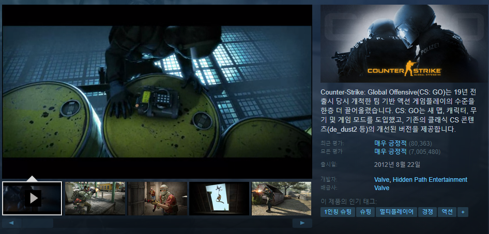
Task: Expand more tags with plus button
Action: [x=463, y=212]
